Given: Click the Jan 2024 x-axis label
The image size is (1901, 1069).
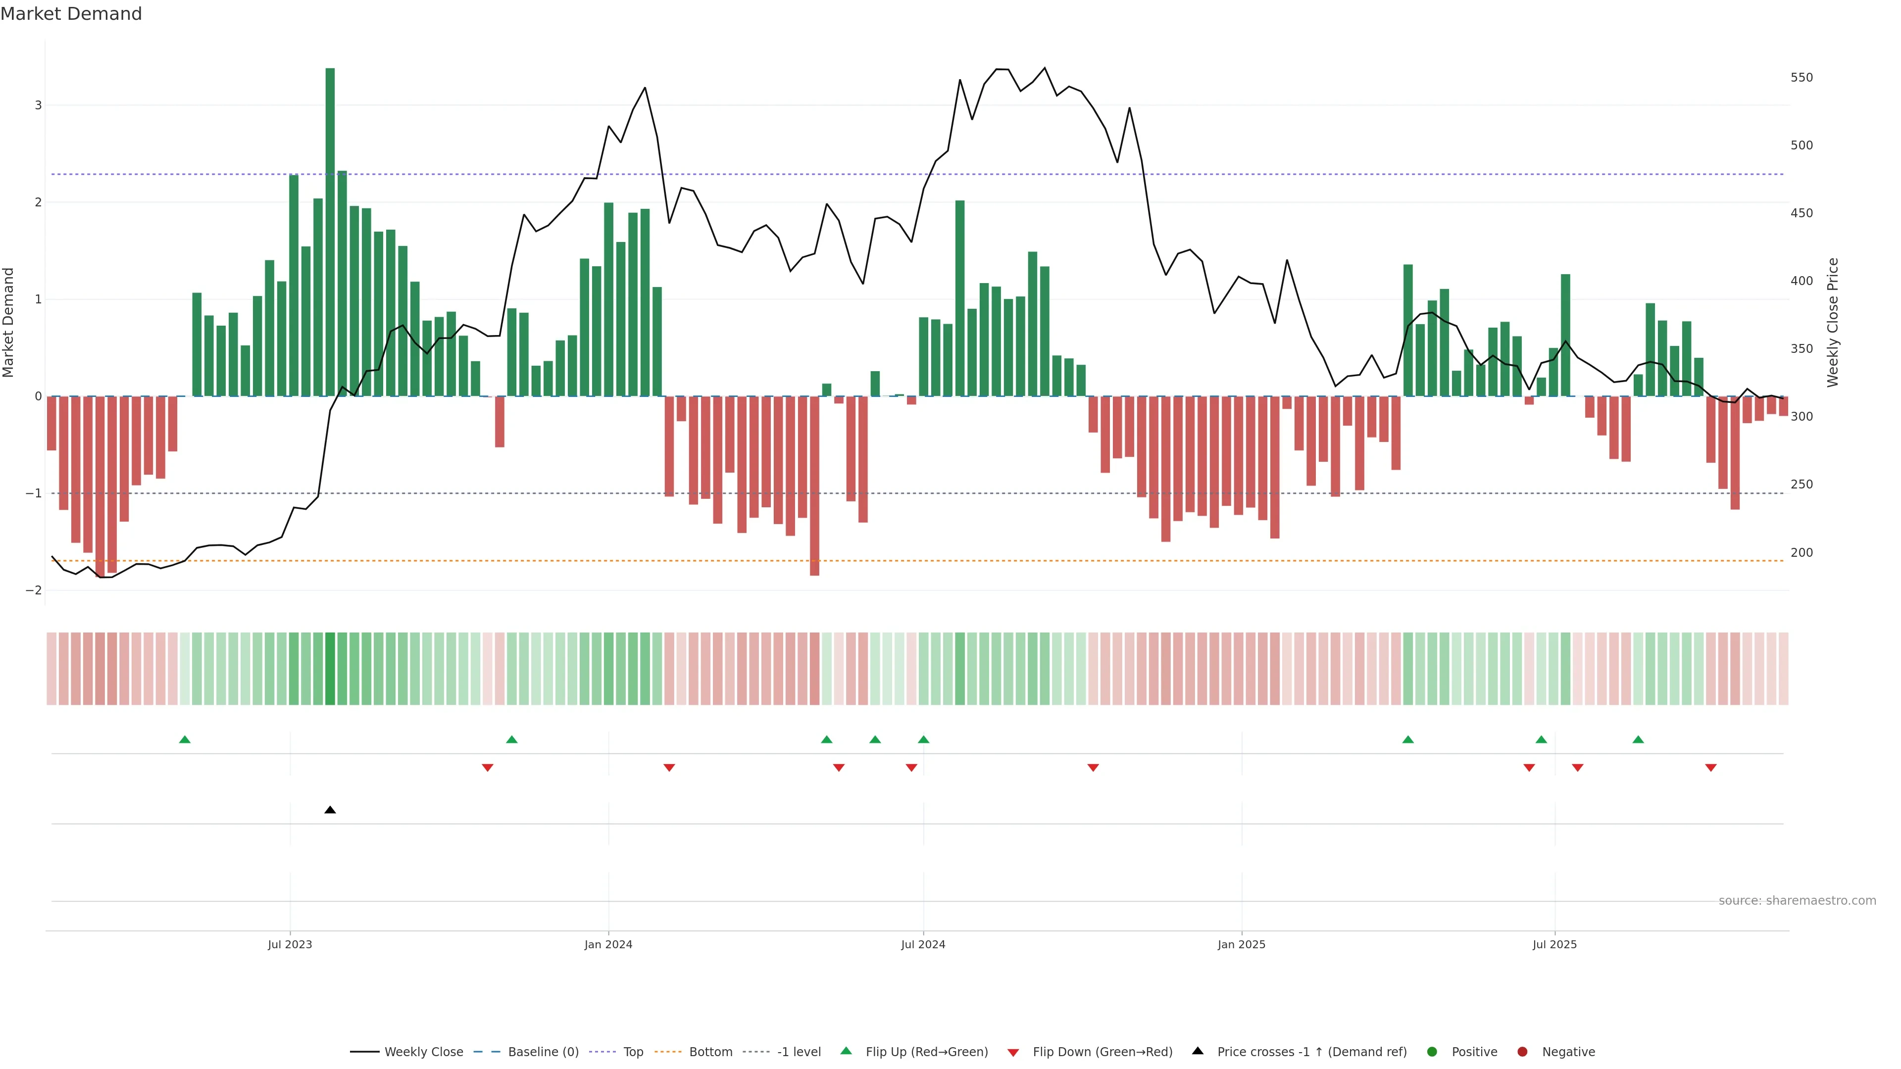Looking at the screenshot, I should [x=608, y=944].
